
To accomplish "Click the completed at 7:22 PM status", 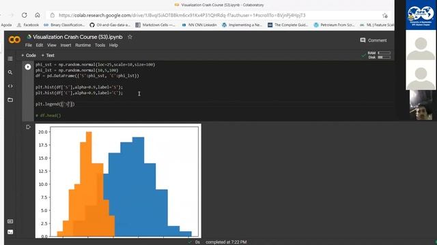I will pyautogui.click(x=226, y=242).
